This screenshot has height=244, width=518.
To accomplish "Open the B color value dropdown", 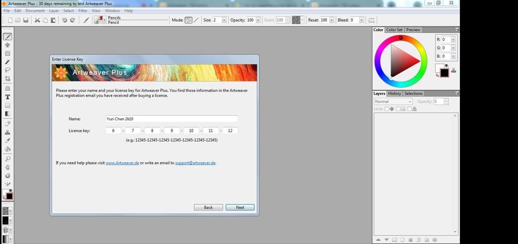I will pos(453,57).
